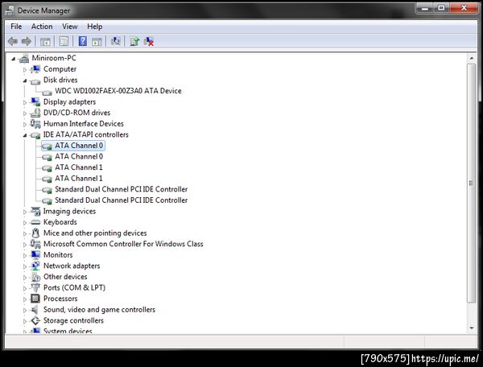The image size is (483, 367).
Task: Expand the DVD/CD-ROM drives arrow
Action: pyautogui.click(x=25, y=113)
